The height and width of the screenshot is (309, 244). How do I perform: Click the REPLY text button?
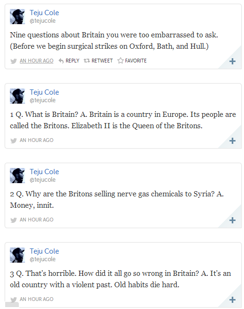pos(72,61)
